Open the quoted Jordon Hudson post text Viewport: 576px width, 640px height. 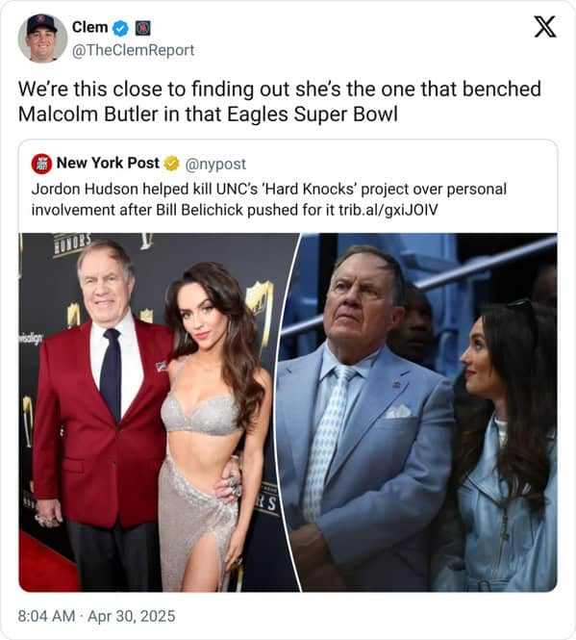269,199
